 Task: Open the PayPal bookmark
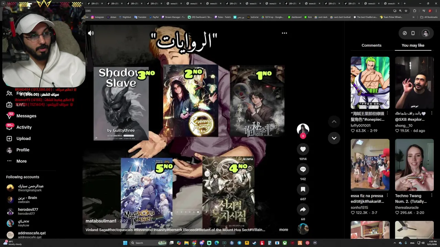point(154,17)
